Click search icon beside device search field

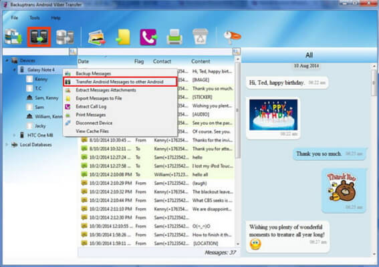73,51
